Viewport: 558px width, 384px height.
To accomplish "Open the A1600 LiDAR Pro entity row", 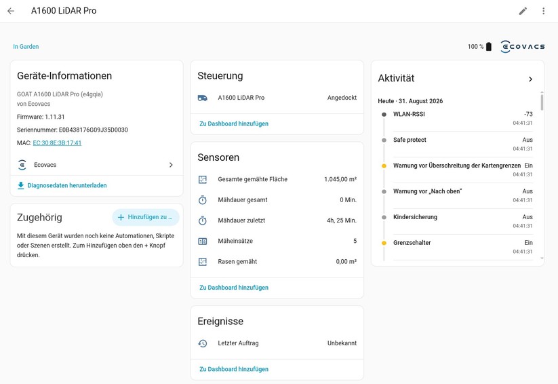I will click(x=277, y=98).
